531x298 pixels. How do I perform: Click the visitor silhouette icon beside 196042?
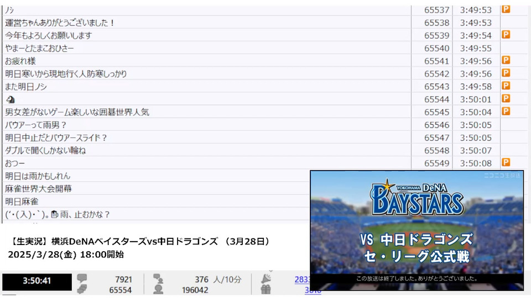click(x=158, y=290)
